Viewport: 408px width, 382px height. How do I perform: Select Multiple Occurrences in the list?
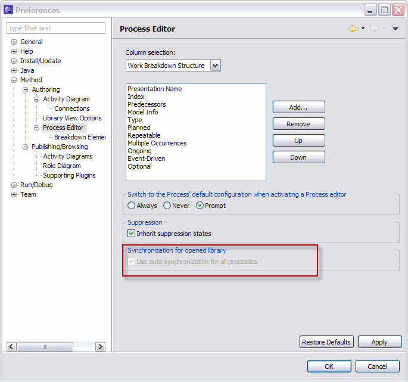point(157,143)
